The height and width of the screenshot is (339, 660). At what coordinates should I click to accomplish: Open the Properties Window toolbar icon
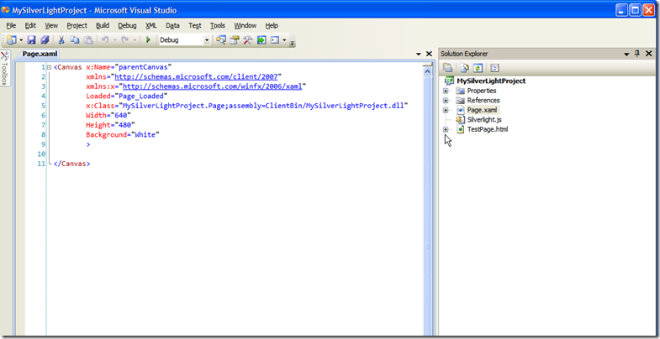click(x=235, y=40)
